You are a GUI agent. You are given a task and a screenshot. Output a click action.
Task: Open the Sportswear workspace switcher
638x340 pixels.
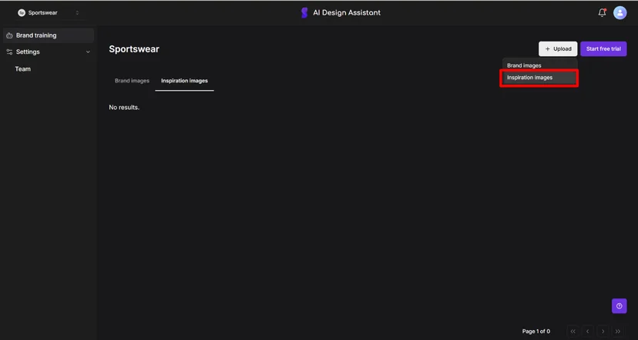(49, 12)
